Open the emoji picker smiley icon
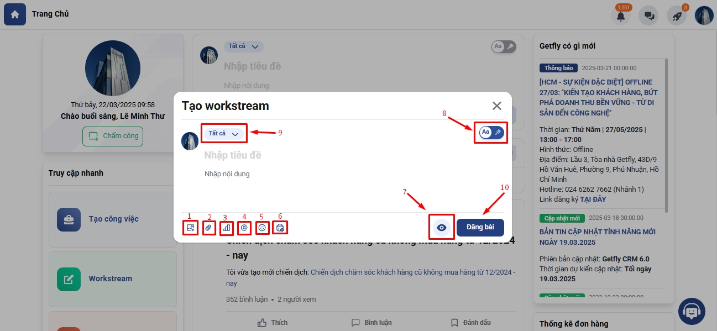717x331 pixels. (x=262, y=227)
